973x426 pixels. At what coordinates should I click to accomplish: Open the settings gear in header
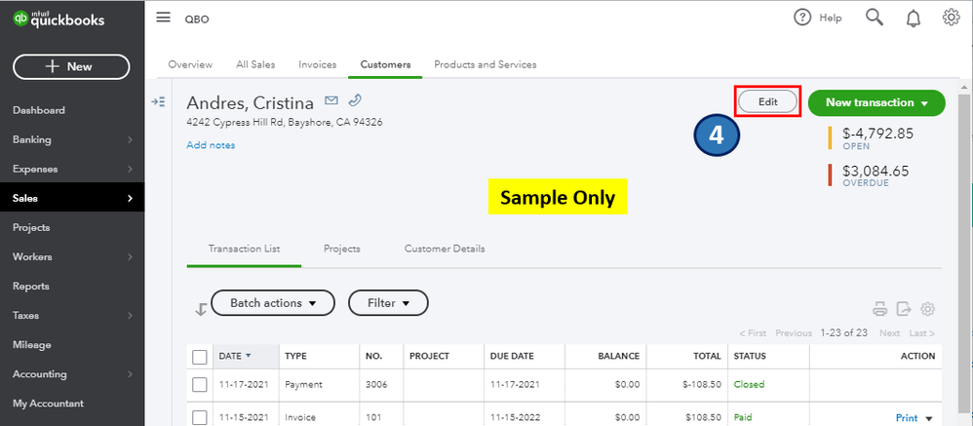point(952,18)
